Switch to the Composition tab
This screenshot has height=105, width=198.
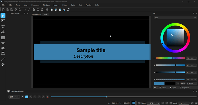tap(36, 14)
